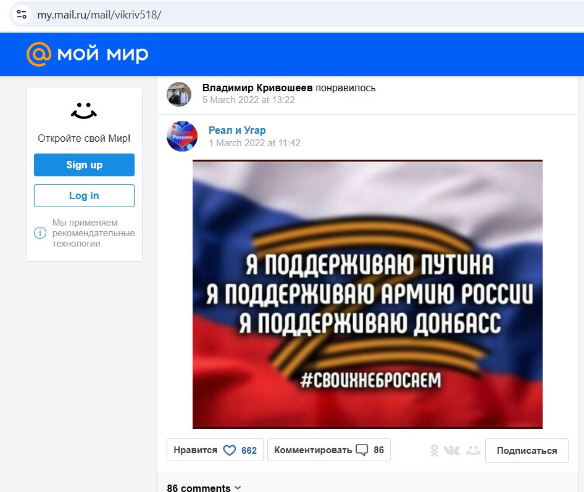Viewport: 584px width, 492px height.
Task: Click the Реал и Угар group avatar
Action: click(182, 136)
